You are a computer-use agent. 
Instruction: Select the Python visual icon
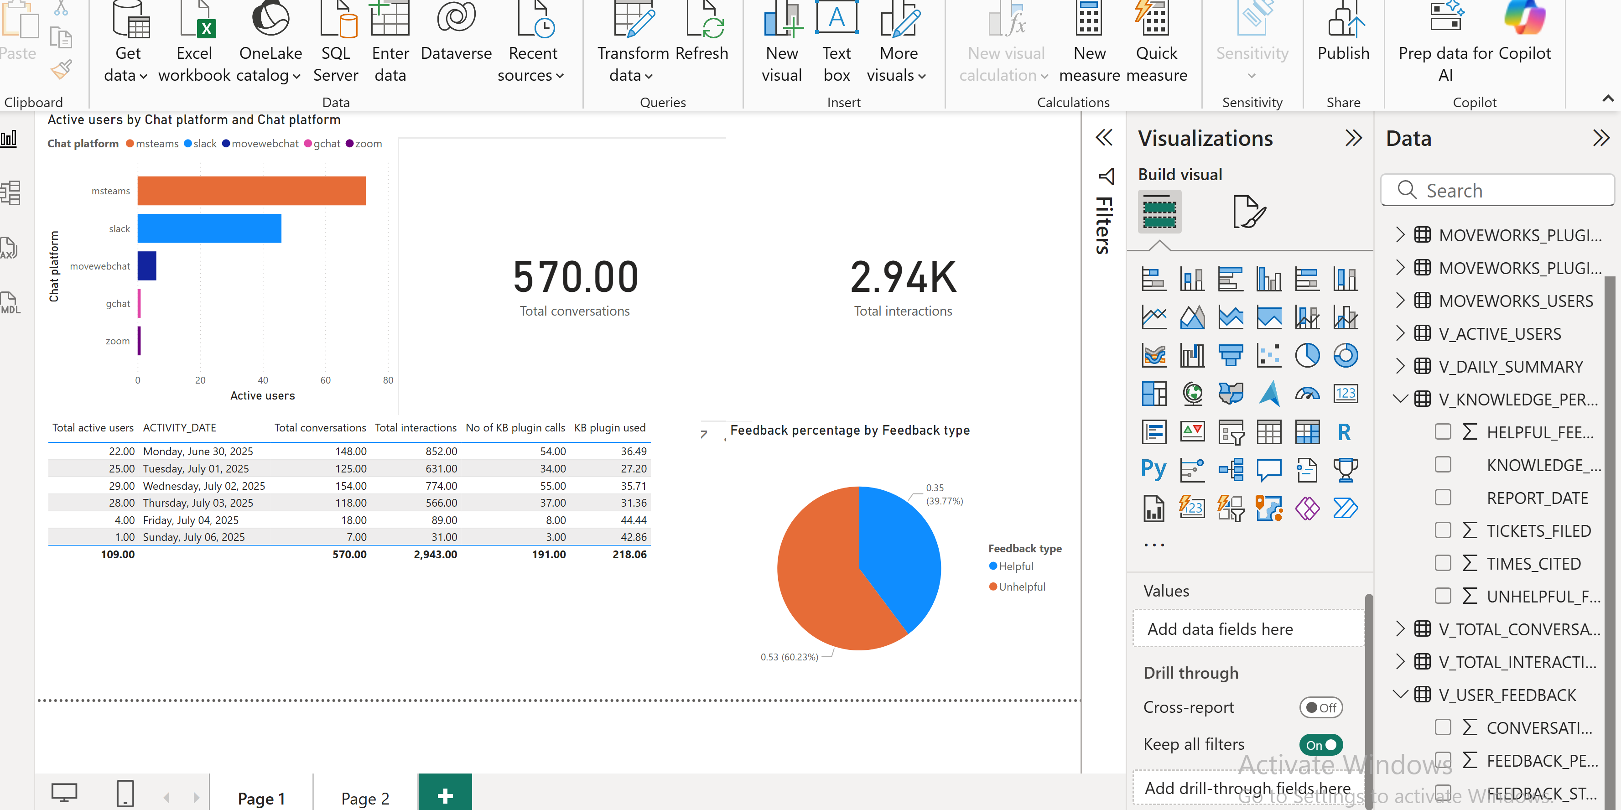click(x=1153, y=469)
